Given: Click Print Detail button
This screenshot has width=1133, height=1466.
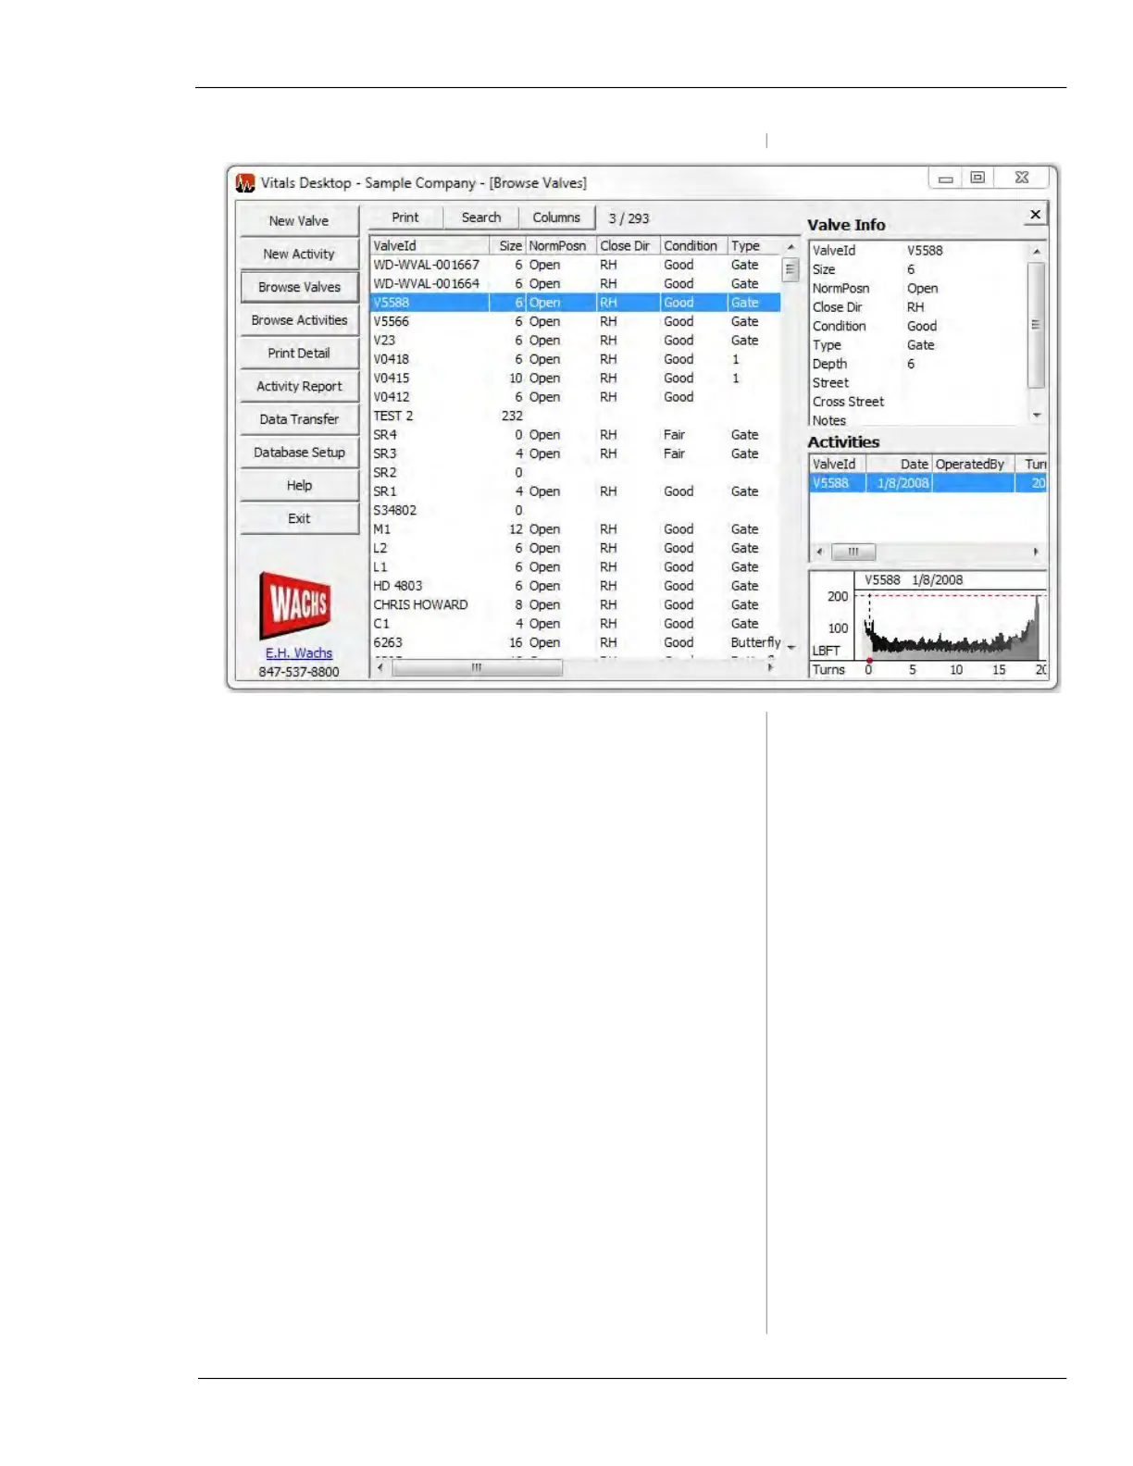Looking at the screenshot, I should [x=299, y=353].
